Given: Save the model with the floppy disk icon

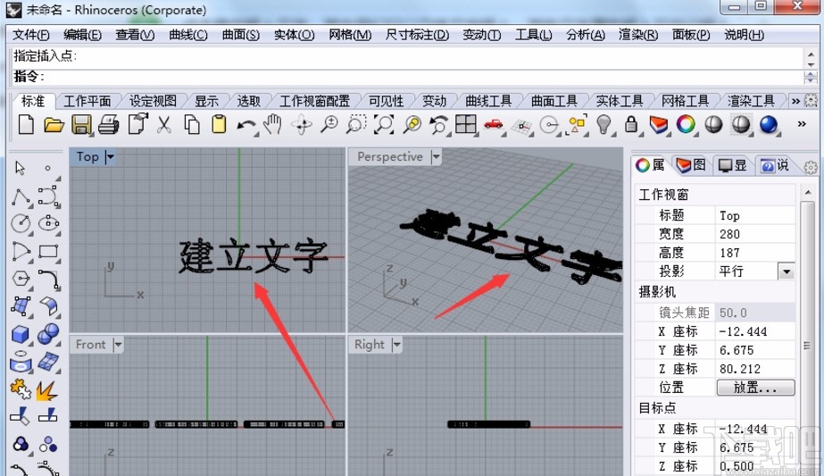Looking at the screenshot, I should point(81,125).
